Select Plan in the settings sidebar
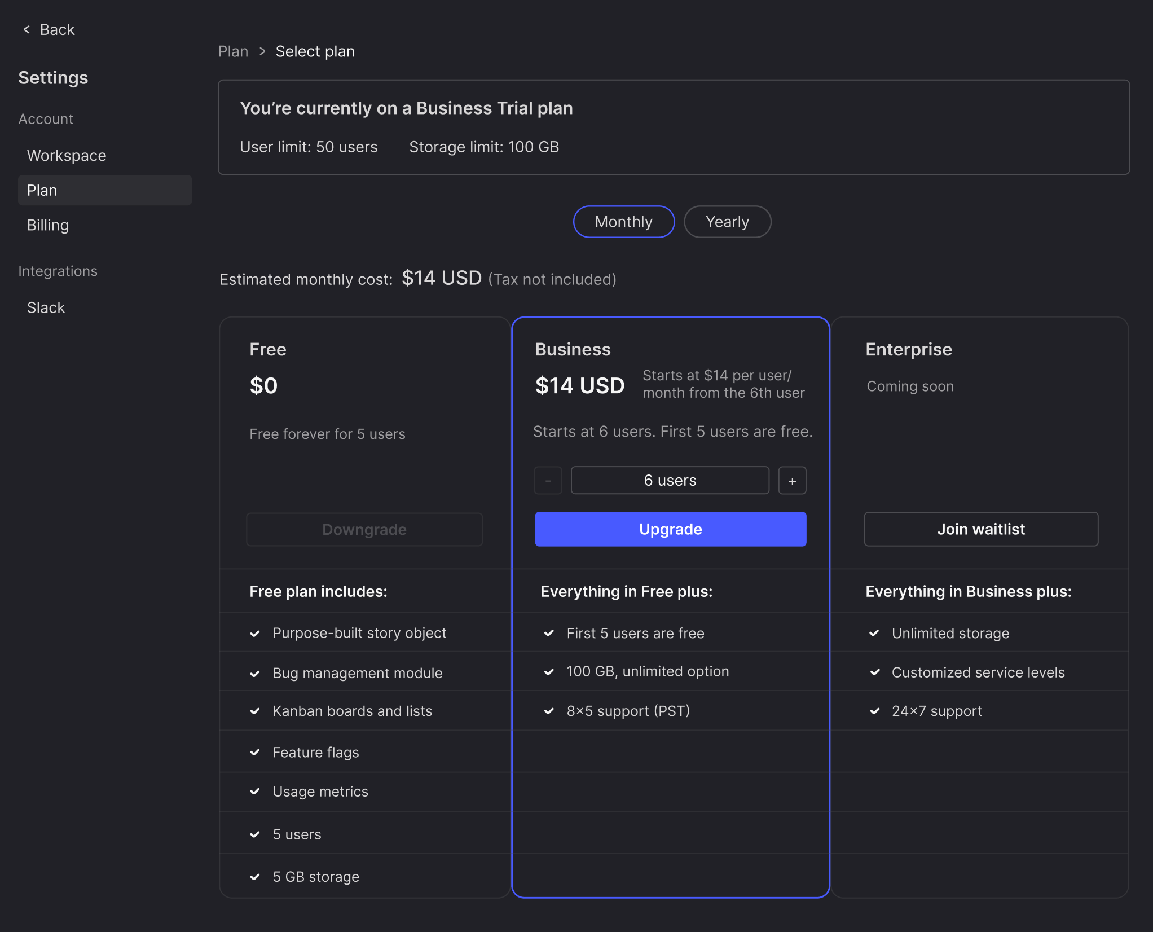Viewport: 1153px width, 932px height. coord(104,190)
